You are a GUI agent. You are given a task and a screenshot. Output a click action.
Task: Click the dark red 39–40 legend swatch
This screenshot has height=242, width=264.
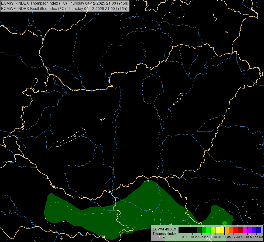point(241,230)
